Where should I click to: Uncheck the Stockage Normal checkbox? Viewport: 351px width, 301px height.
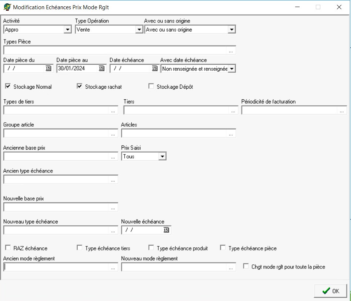coord(8,86)
